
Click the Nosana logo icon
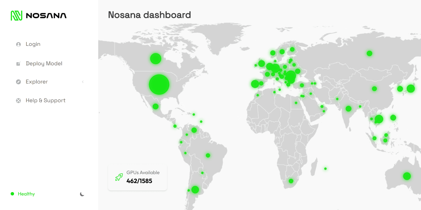(x=16, y=15)
